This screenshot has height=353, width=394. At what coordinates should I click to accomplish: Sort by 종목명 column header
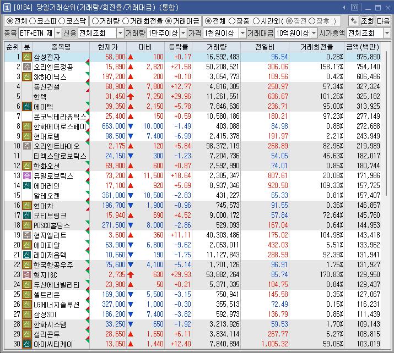click(x=61, y=47)
